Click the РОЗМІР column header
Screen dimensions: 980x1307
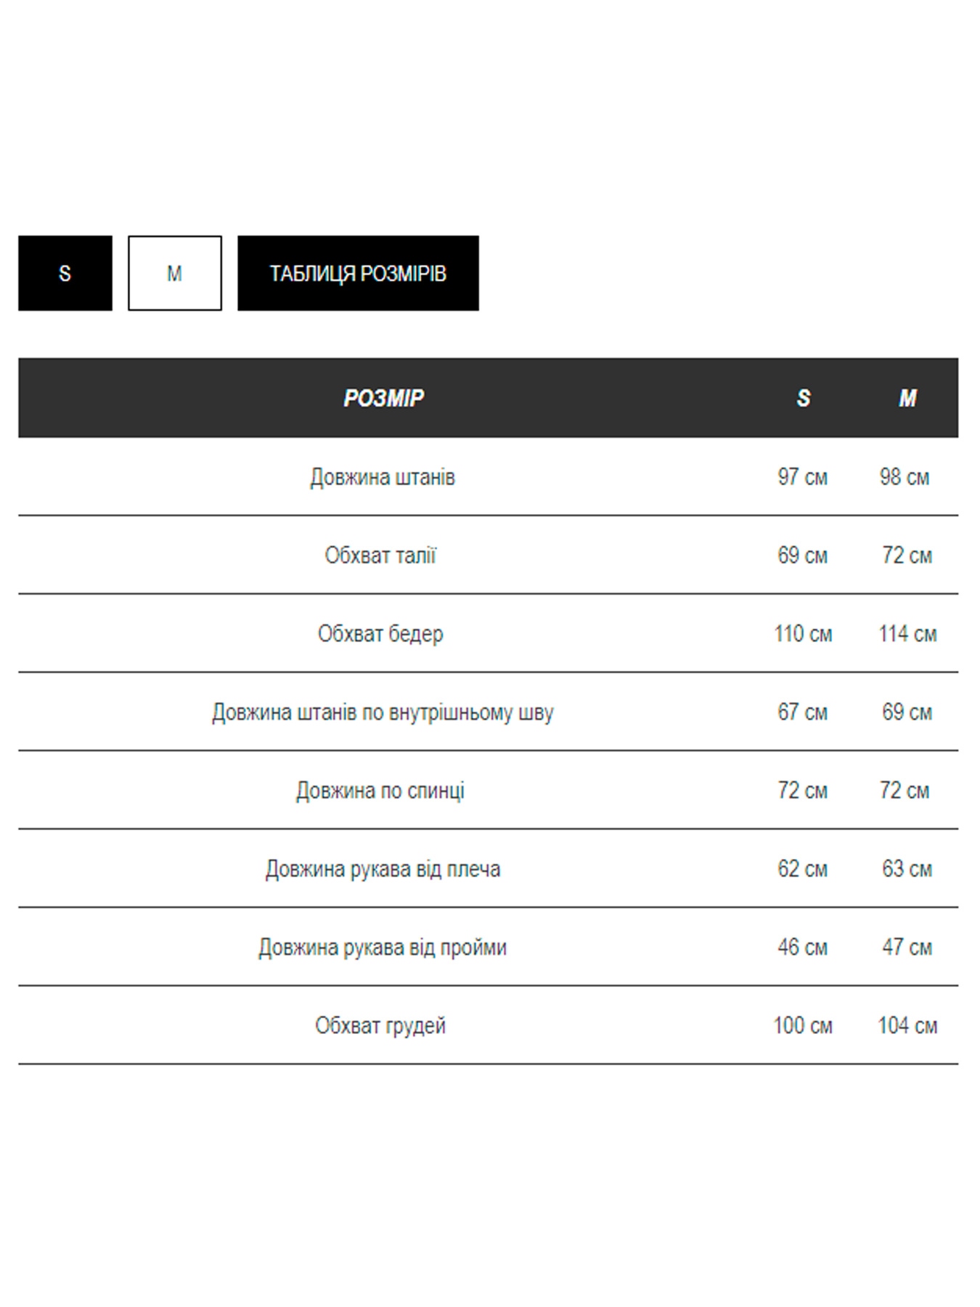tap(383, 398)
